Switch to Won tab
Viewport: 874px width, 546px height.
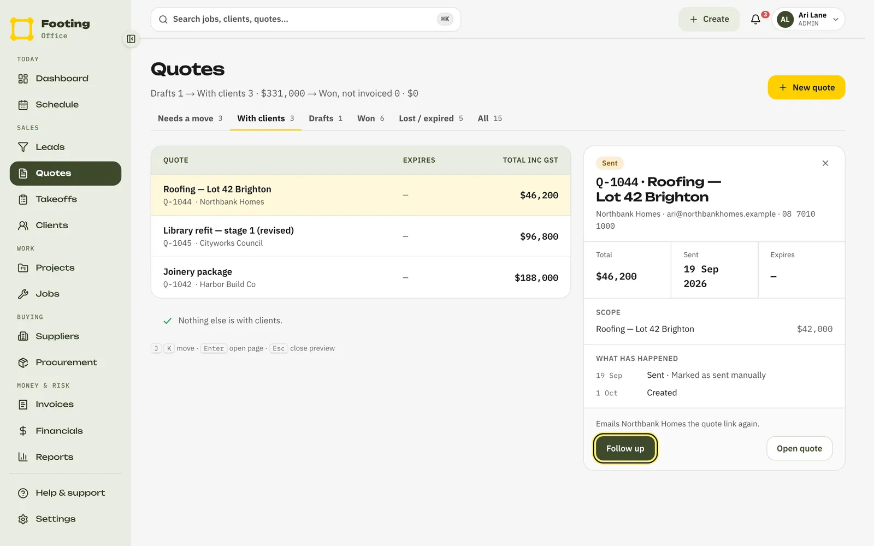click(371, 118)
